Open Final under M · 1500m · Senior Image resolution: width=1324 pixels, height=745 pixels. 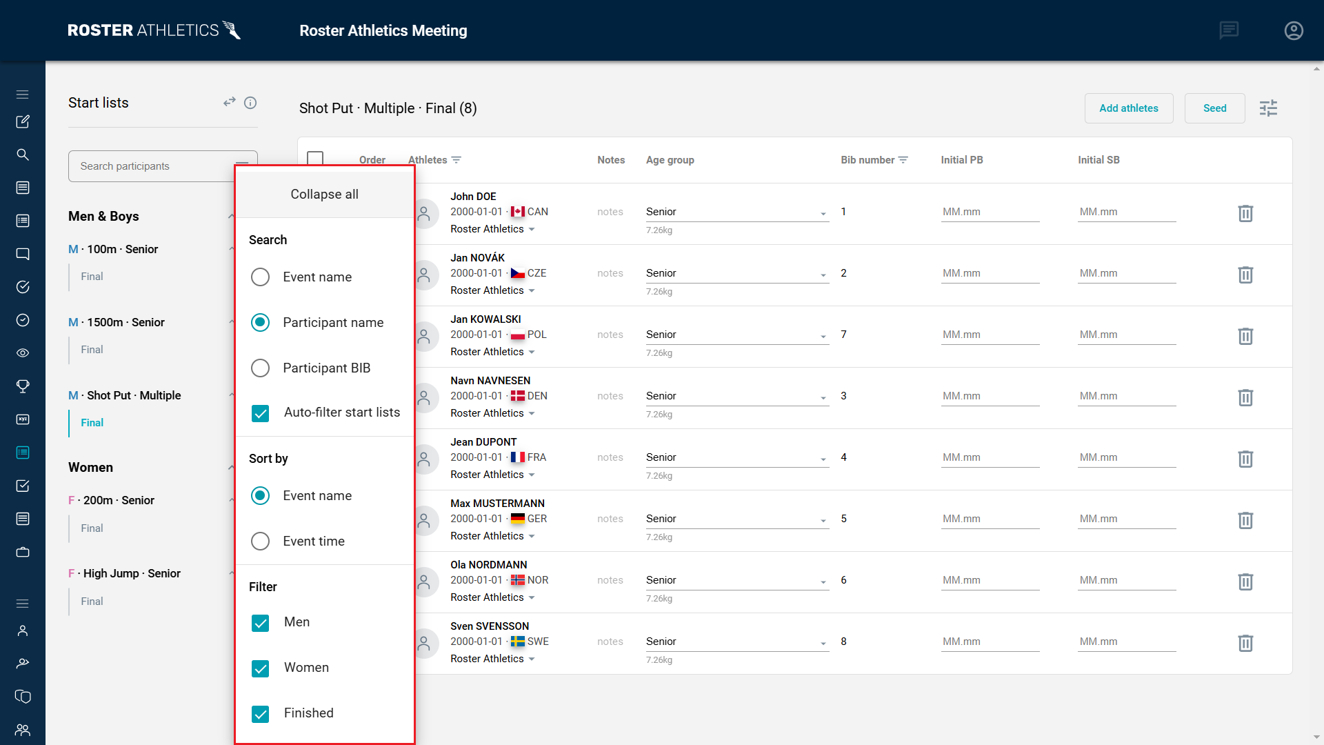pyautogui.click(x=92, y=350)
